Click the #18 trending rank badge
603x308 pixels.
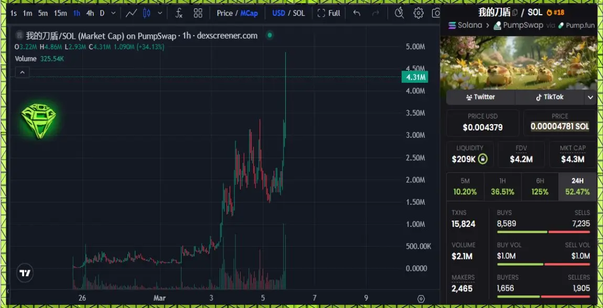555,13
